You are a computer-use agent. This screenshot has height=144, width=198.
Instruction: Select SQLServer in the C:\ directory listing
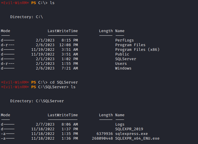click(x=126, y=59)
